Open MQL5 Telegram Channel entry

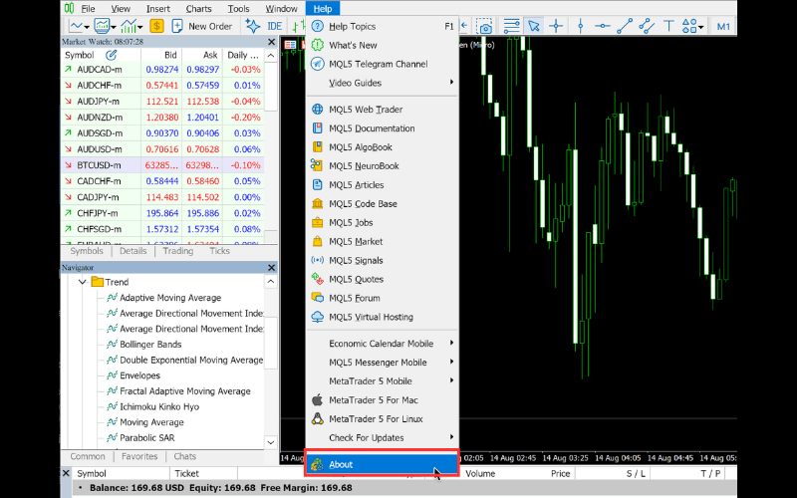(x=383, y=64)
